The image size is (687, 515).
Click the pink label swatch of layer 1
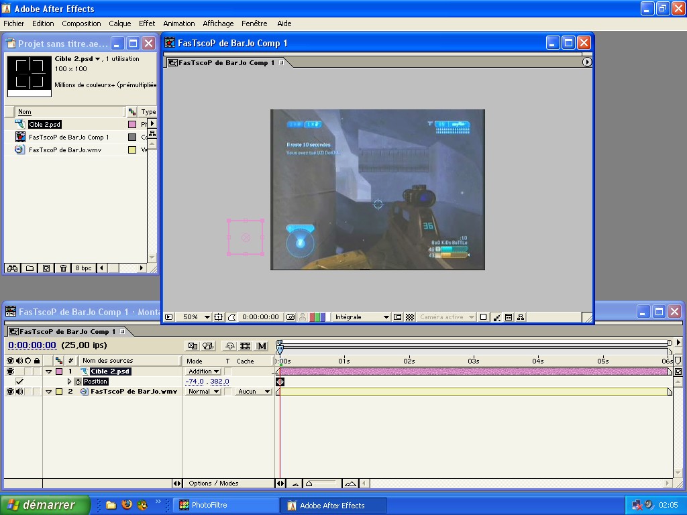click(x=59, y=371)
